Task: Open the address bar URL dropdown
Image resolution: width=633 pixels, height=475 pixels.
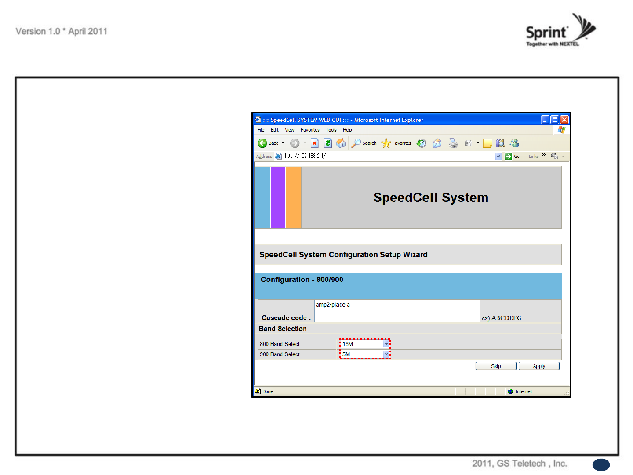Action: (498, 156)
